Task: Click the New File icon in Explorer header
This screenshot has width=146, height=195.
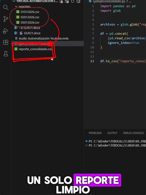Action: [61, 1]
